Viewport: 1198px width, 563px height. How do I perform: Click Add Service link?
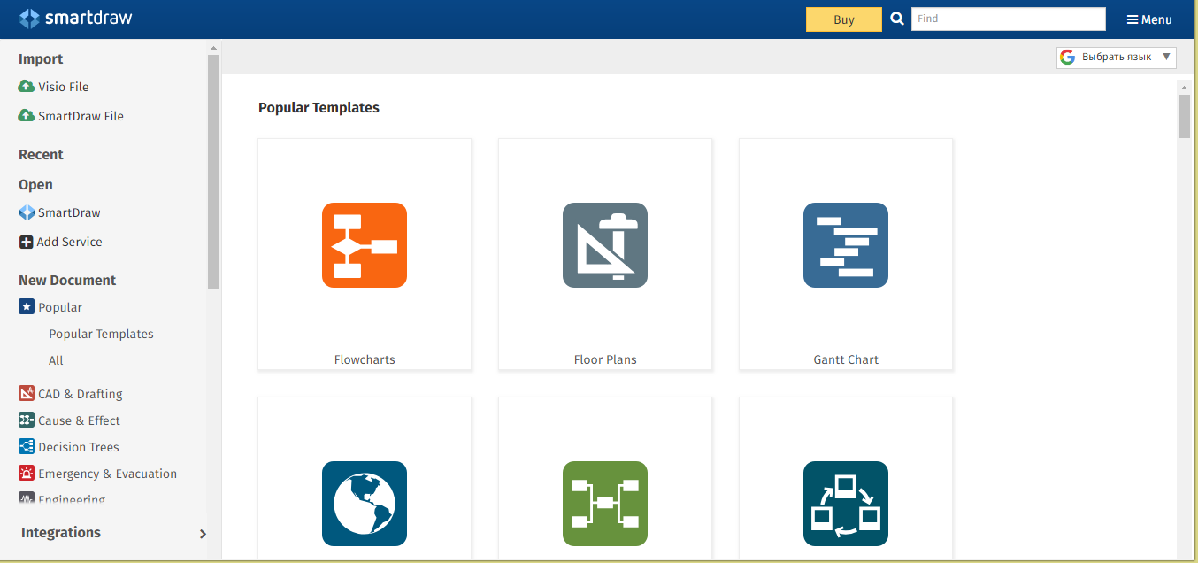point(69,242)
